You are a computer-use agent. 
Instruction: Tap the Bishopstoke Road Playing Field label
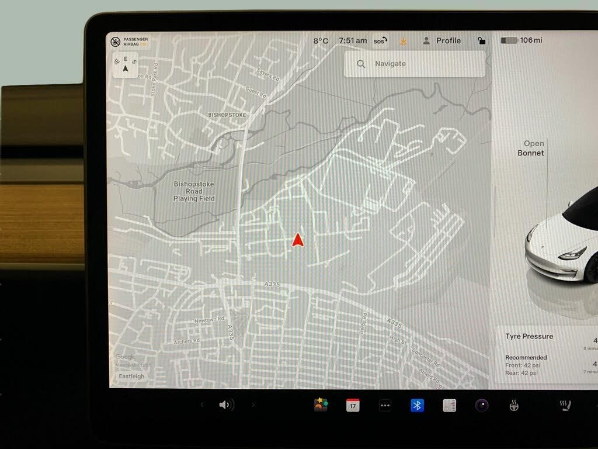194,191
